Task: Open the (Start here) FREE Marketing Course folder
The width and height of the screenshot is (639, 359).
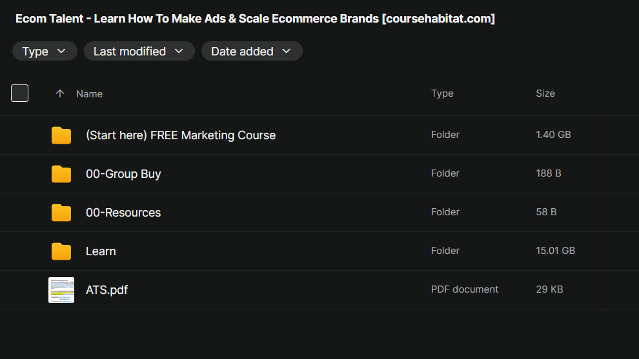Action: (181, 135)
